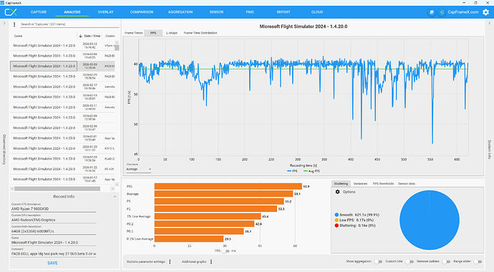Click the CapFrameX CX logo
494x272 pixels.
pos(11,12)
